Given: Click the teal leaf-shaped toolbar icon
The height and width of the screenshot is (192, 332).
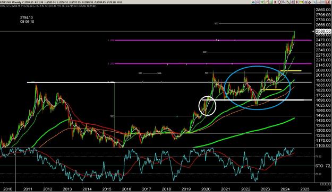Looking at the screenshot, I should point(253,2).
